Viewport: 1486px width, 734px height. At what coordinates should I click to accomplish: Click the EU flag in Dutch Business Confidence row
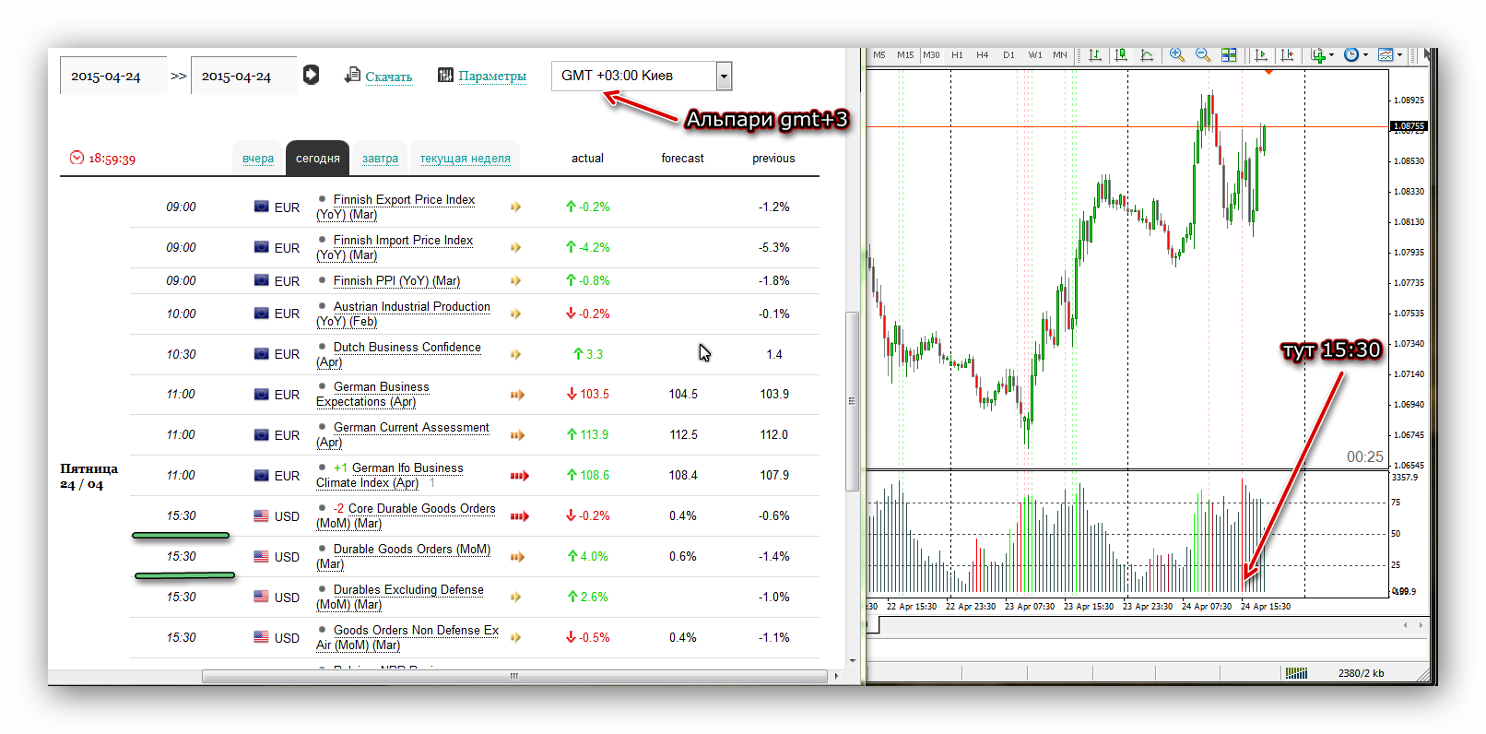coord(261,353)
